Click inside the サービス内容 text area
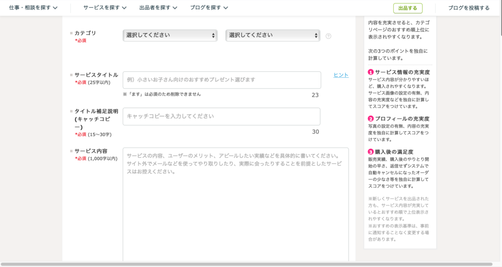The width and height of the screenshot is (502, 267). [x=235, y=205]
